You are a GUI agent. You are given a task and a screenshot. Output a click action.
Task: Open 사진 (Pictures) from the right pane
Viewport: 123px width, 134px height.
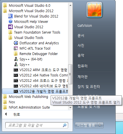[x=81, y=45]
